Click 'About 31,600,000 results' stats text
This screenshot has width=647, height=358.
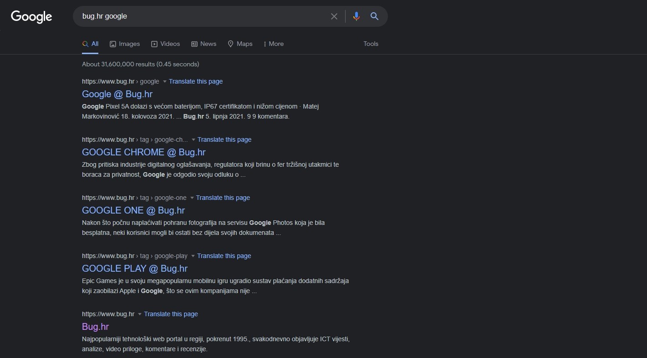point(140,65)
